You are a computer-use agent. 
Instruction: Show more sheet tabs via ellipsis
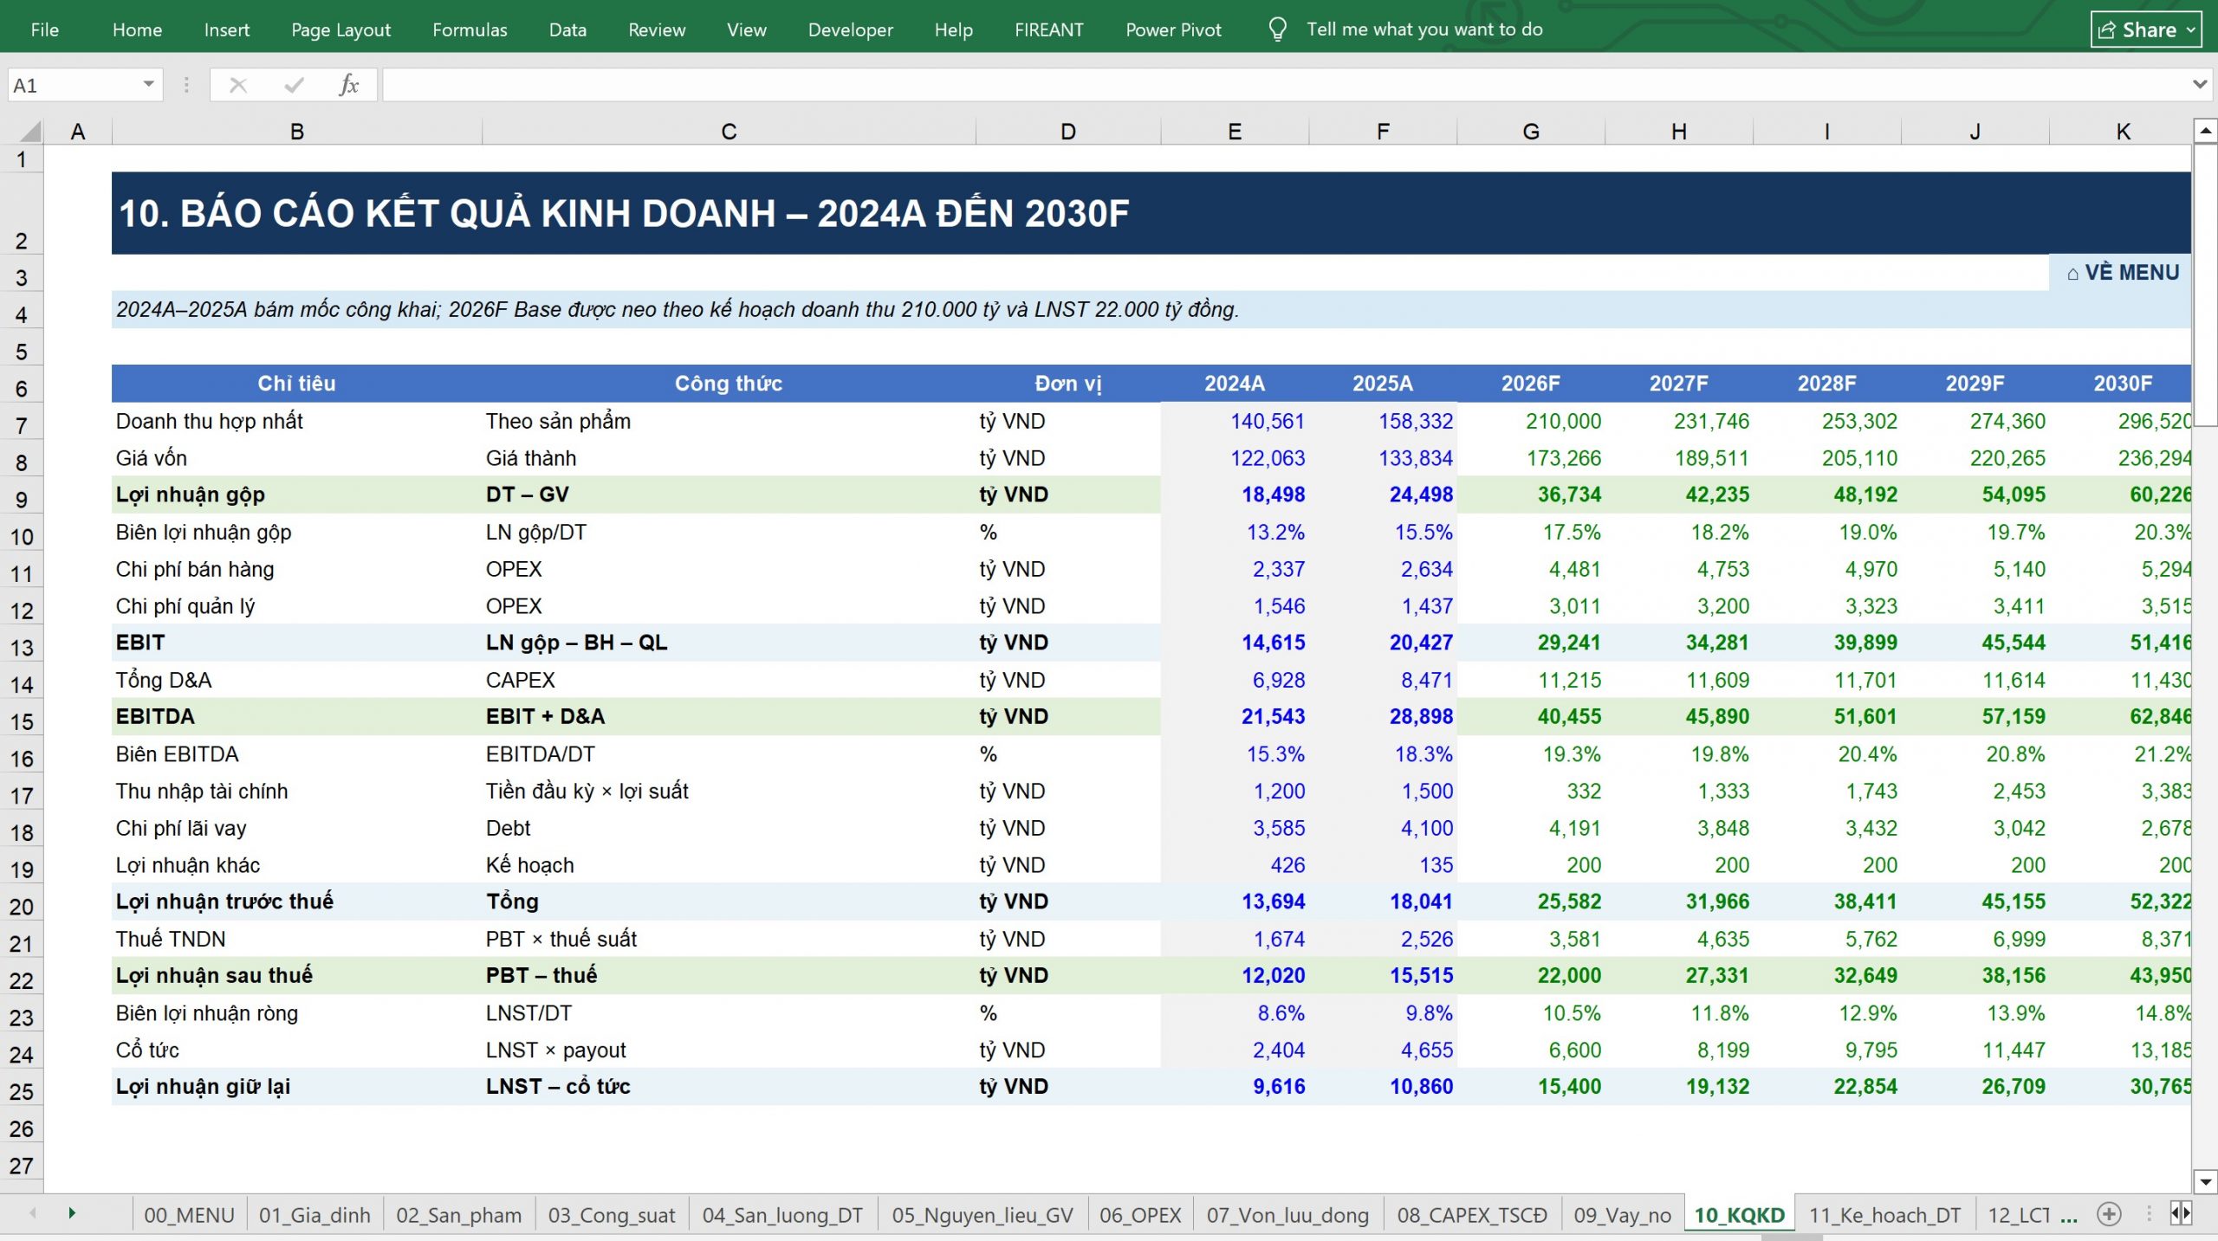point(2069,1216)
